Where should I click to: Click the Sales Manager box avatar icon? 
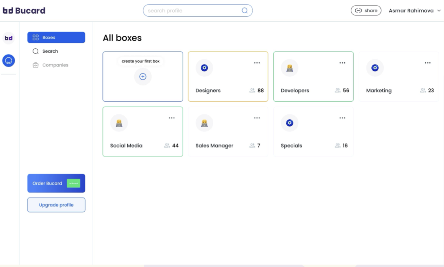coord(204,123)
